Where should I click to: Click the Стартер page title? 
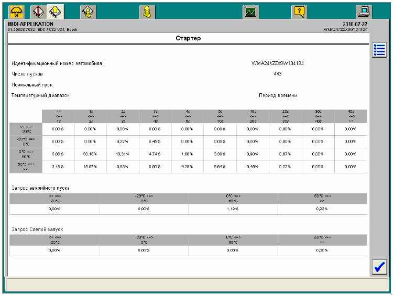(x=188, y=38)
